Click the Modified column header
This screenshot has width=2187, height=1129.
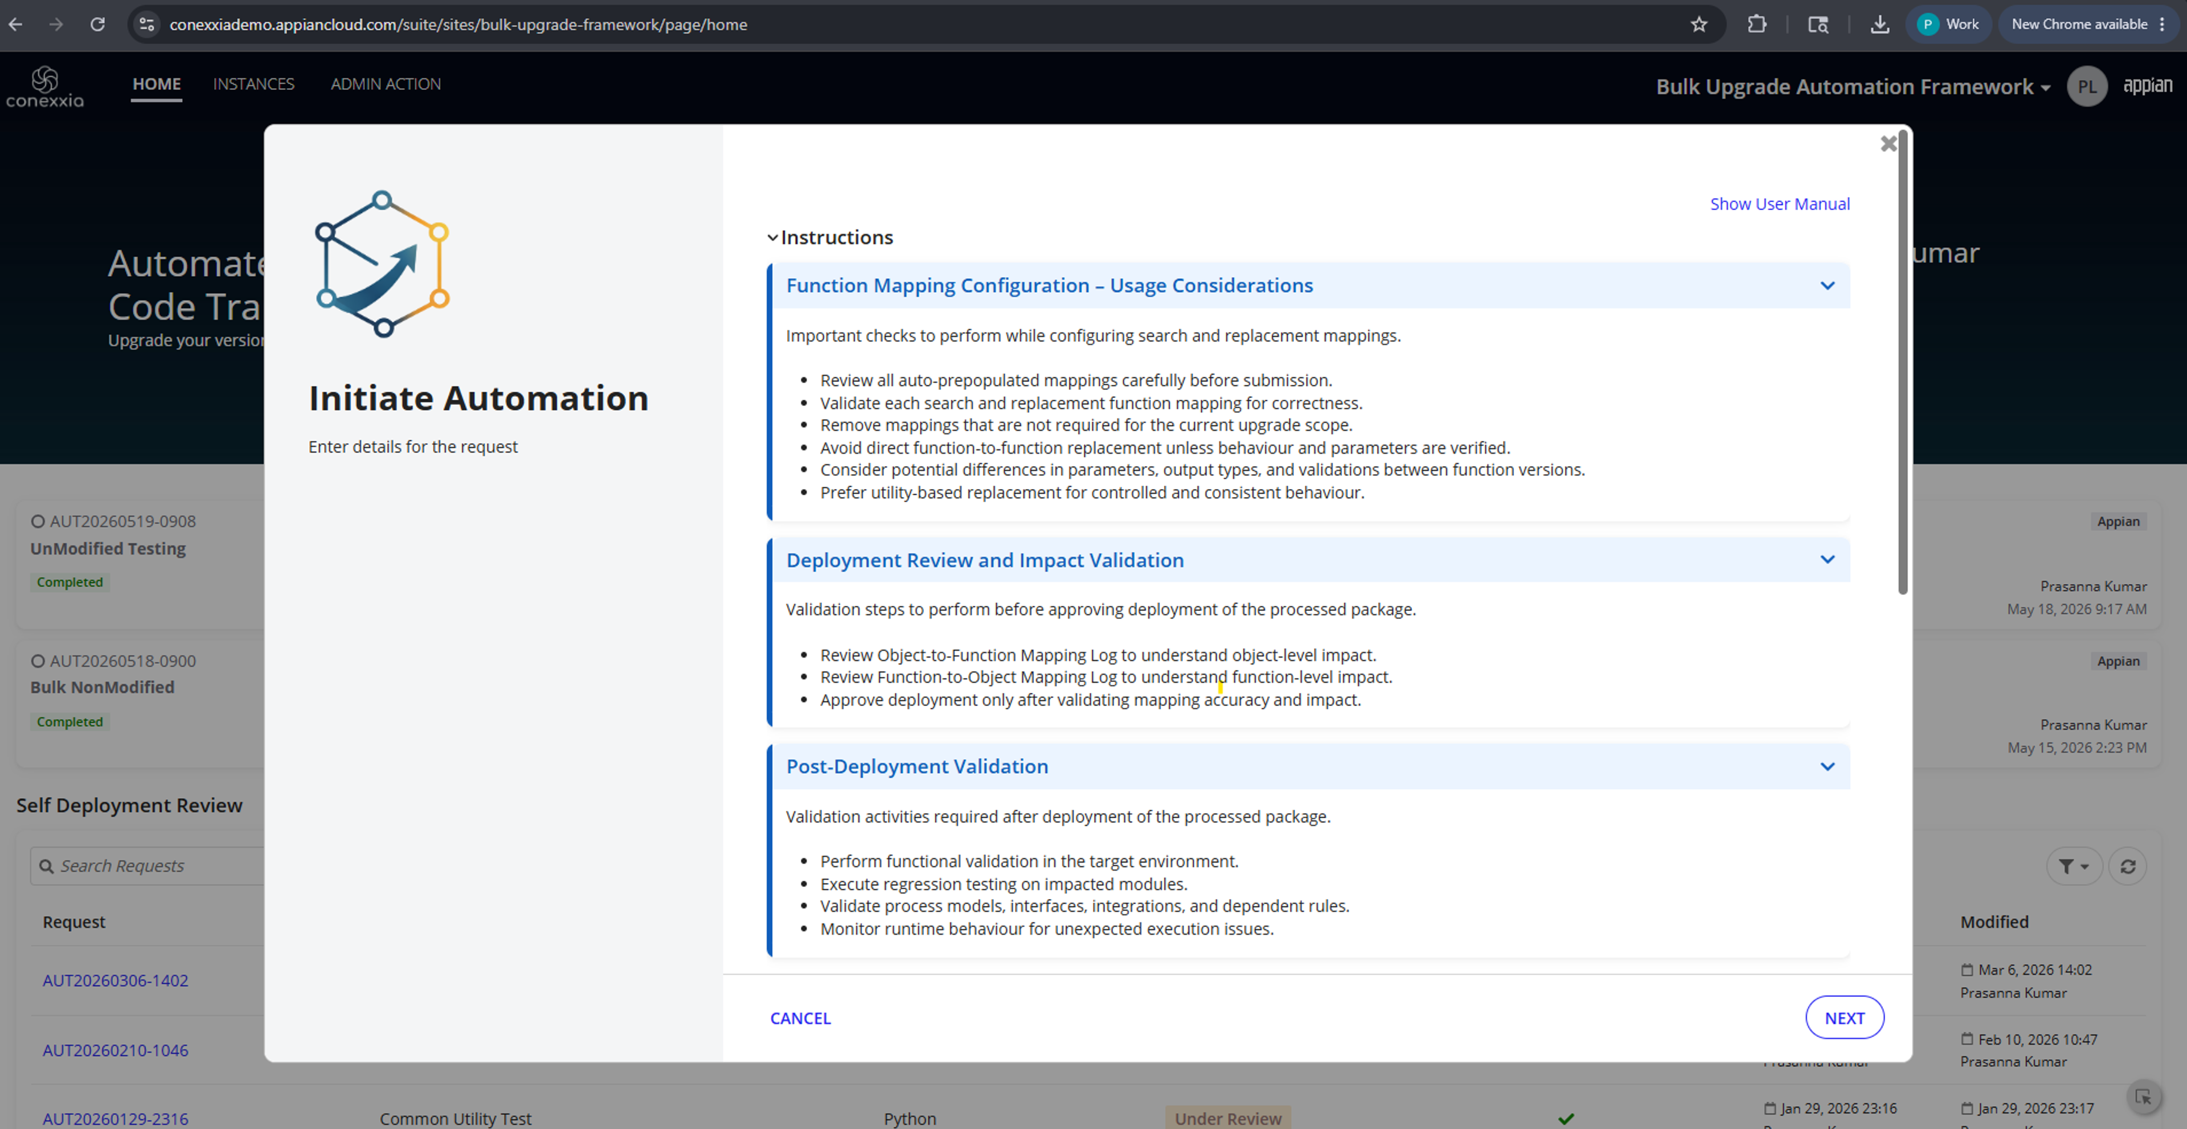coord(1994,922)
